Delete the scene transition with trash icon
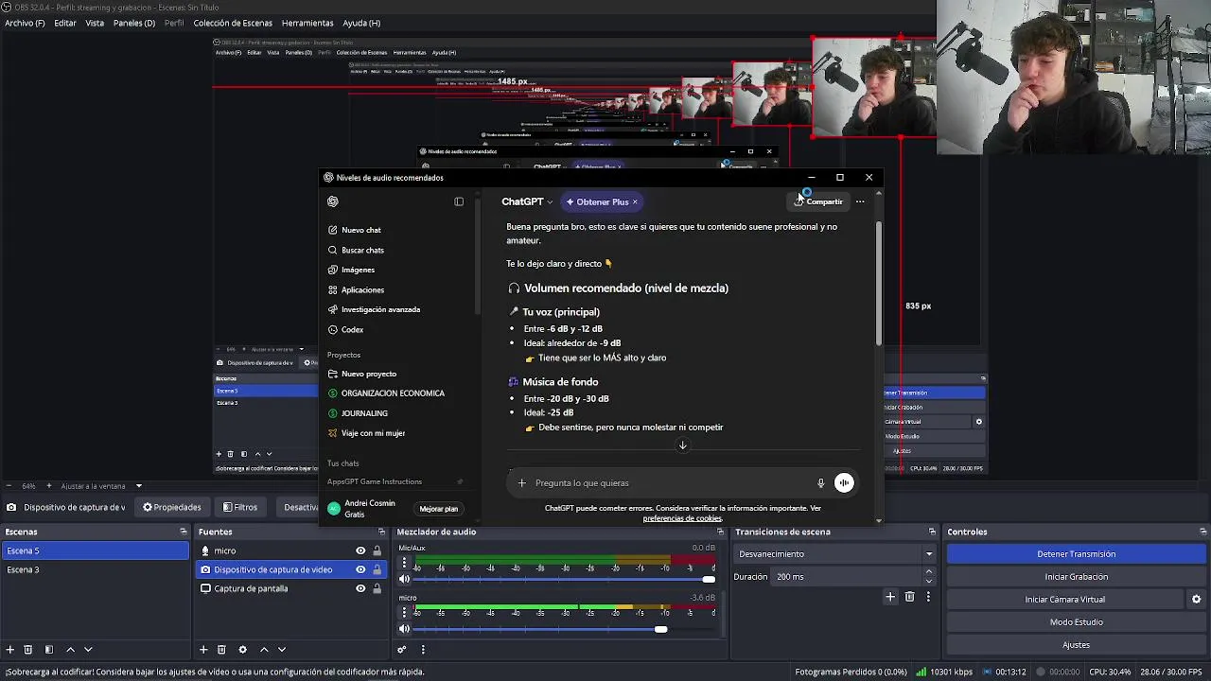The height and width of the screenshot is (681, 1211). pyautogui.click(x=910, y=597)
